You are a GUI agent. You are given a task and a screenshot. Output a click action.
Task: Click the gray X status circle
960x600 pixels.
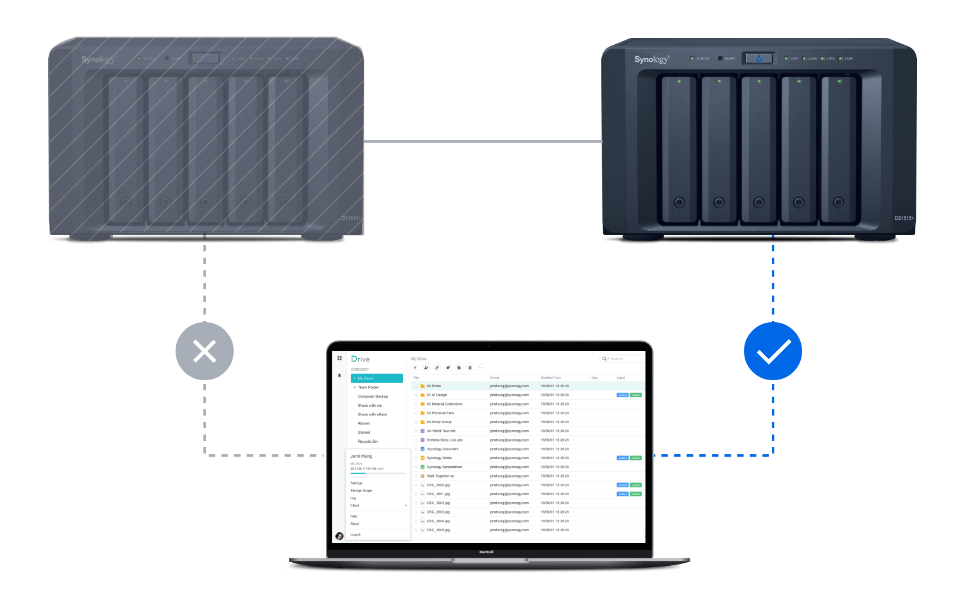[x=205, y=351]
